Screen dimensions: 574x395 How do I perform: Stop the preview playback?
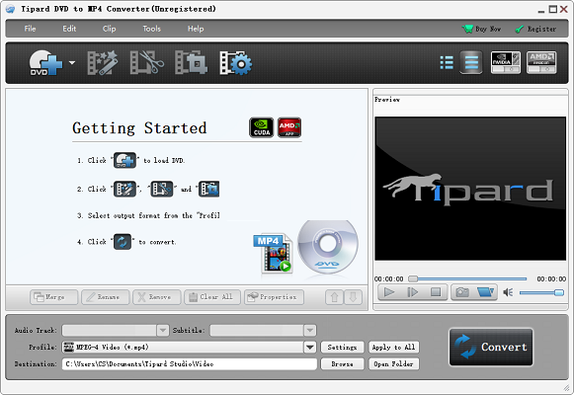click(436, 292)
